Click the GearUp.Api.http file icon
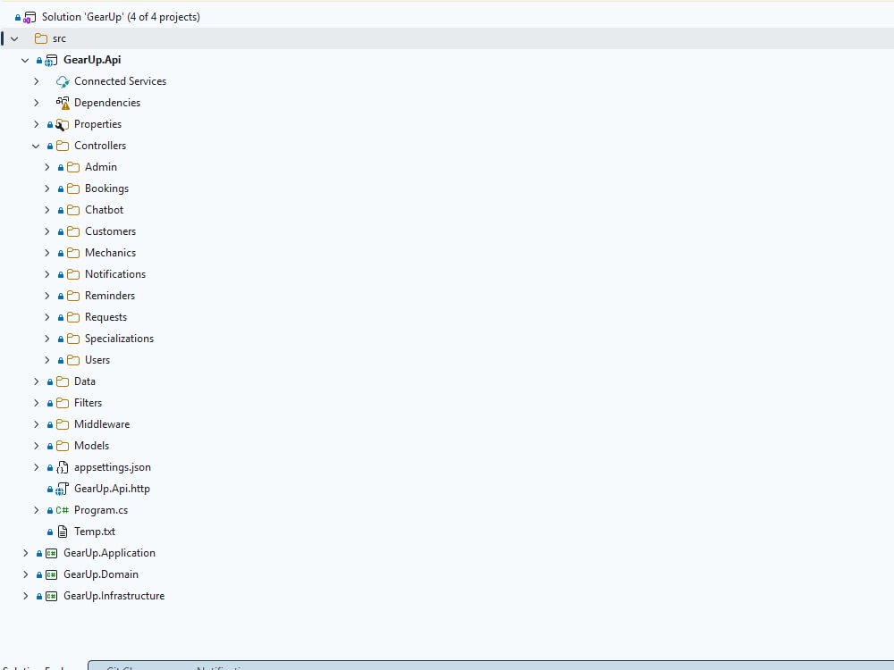Screen dimensions: 894x670 pyautogui.click(x=63, y=489)
